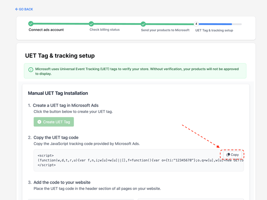Click the GO BACK arrow icon
The height and width of the screenshot is (200, 267).
point(17,9)
